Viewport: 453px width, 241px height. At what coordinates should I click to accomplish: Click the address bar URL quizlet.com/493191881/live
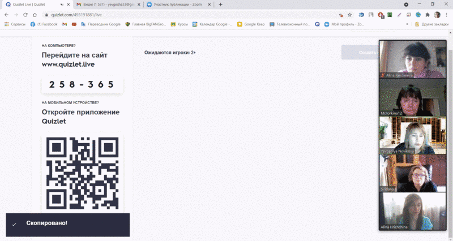(x=76, y=15)
